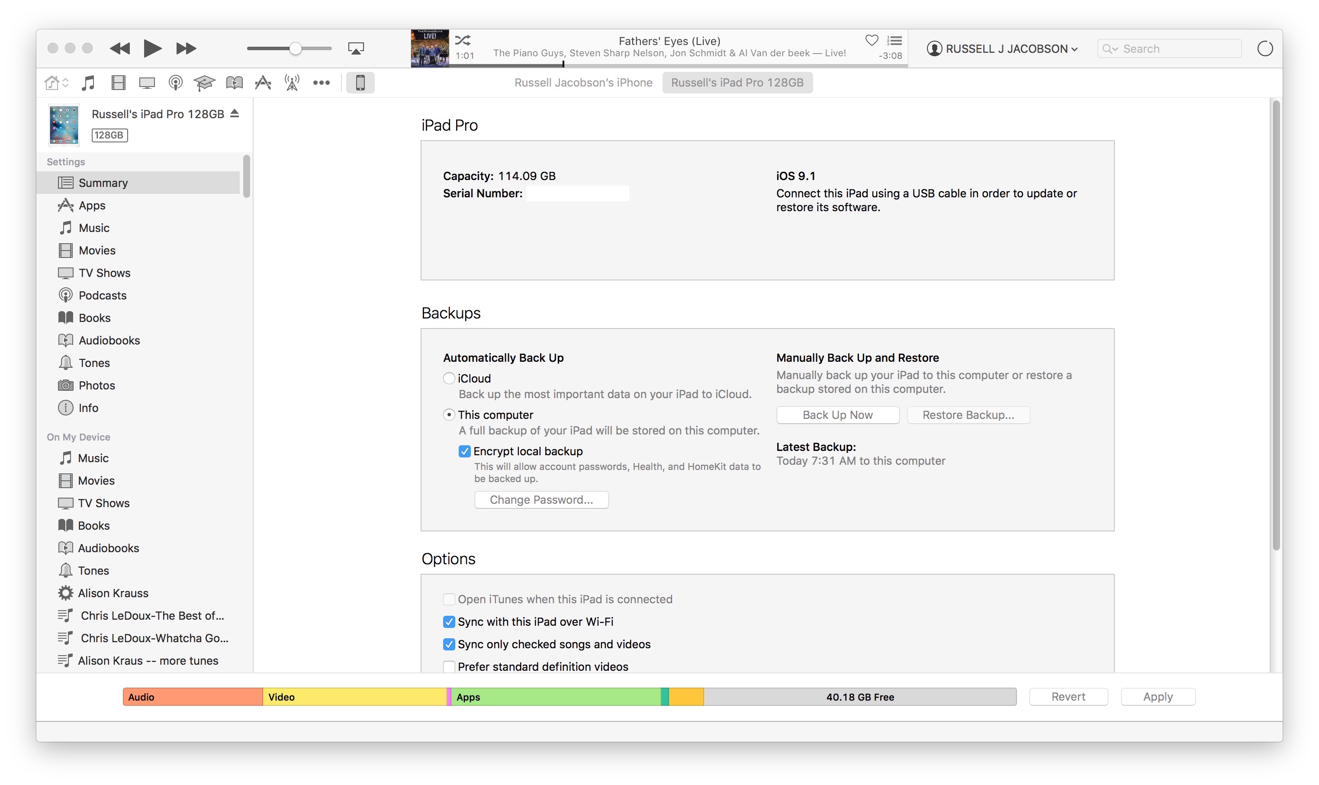Uncheck Sync only checked songs and videos
Screen dimensions: 1319x785
tap(449, 644)
